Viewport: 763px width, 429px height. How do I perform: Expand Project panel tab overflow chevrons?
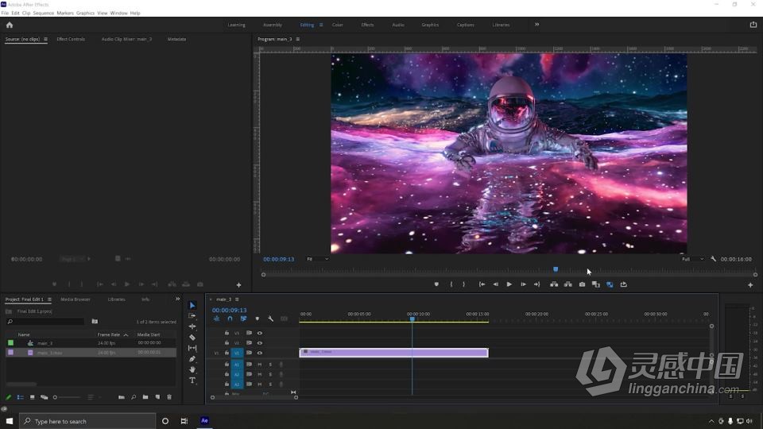(177, 299)
